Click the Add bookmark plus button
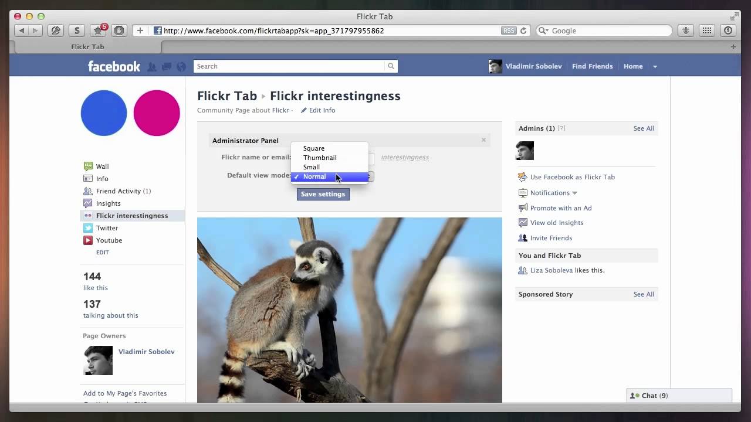 (x=140, y=30)
